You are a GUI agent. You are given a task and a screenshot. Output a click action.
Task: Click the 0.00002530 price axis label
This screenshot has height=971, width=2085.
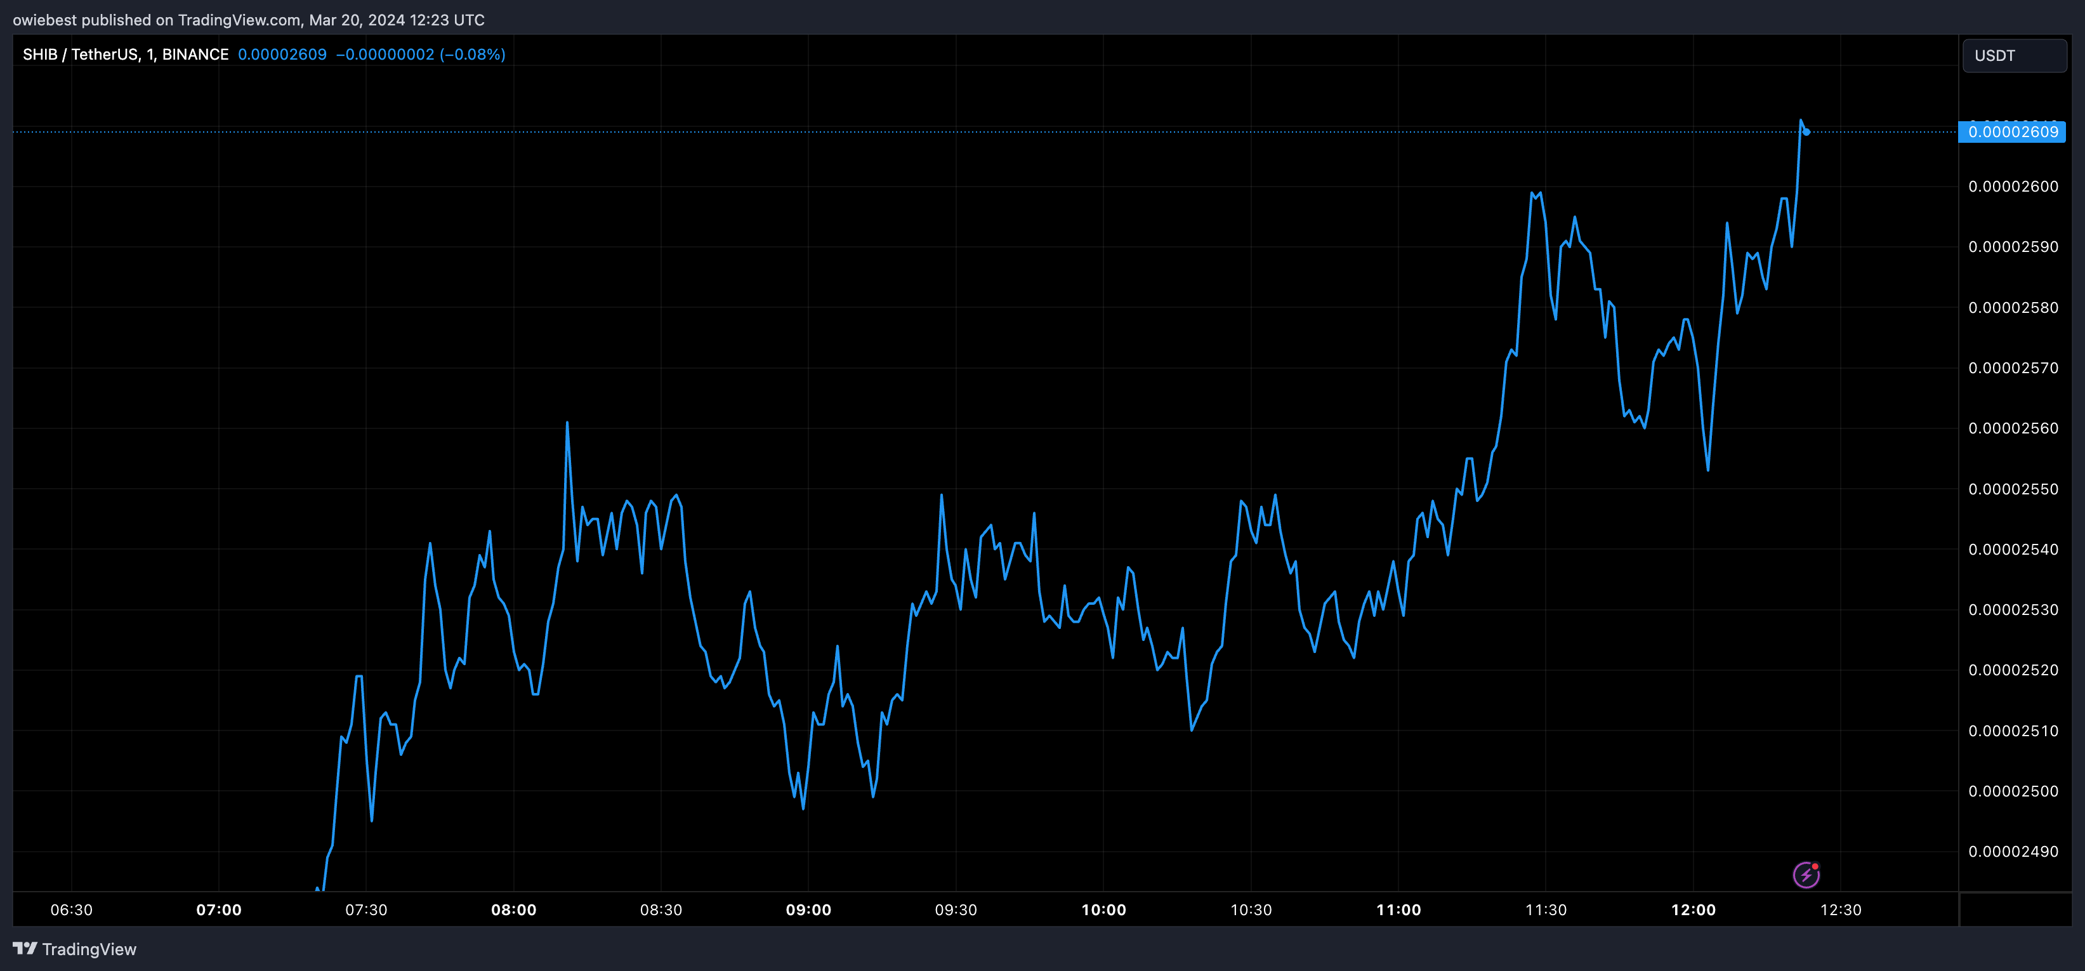coord(2013,610)
